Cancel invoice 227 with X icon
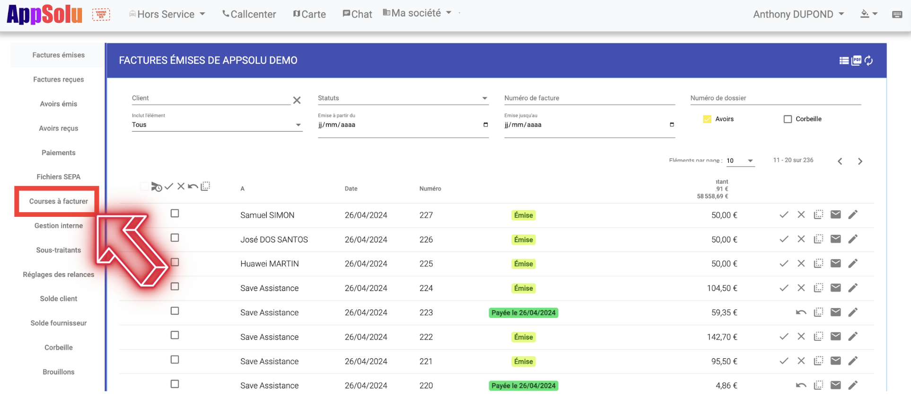 click(x=801, y=215)
